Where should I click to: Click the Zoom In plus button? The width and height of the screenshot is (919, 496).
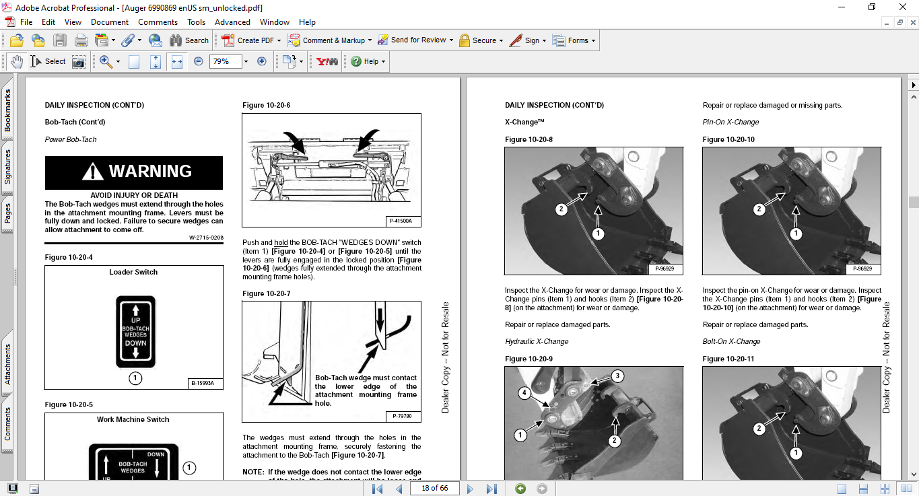pyautogui.click(x=262, y=61)
